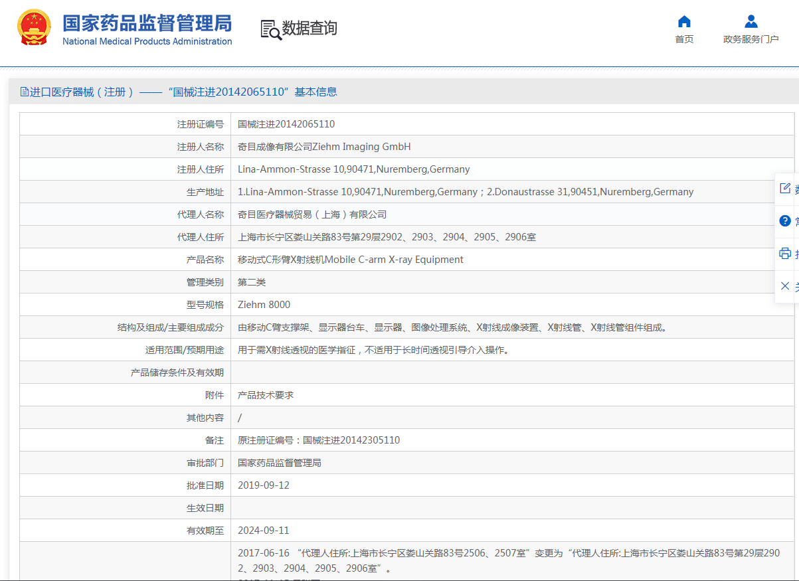799x581 pixels.
Task: Select expiry date 2024-09-11
Action: (264, 531)
